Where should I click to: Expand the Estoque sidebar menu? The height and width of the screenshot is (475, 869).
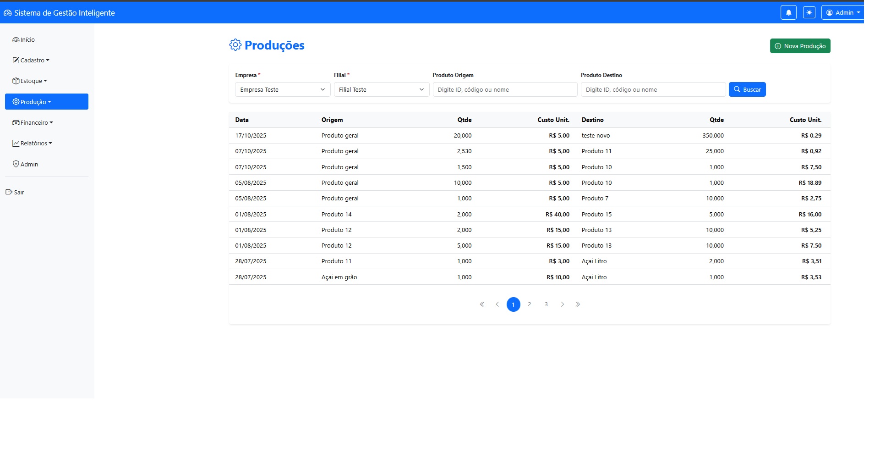click(30, 81)
